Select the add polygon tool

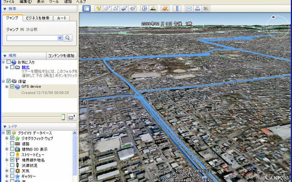(107, 9)
